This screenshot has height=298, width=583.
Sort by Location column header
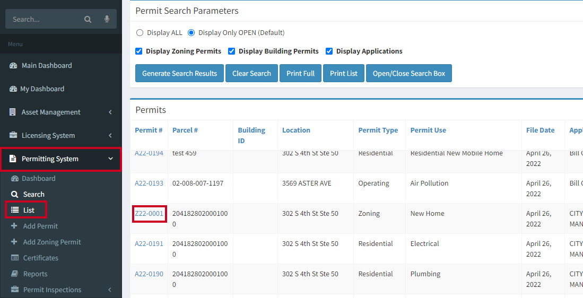(x=297, y=130)
